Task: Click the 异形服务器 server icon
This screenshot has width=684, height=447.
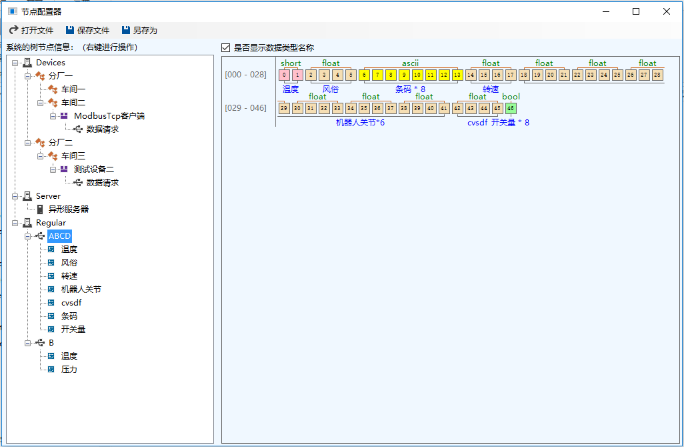Action: click(x=40, y=209)
